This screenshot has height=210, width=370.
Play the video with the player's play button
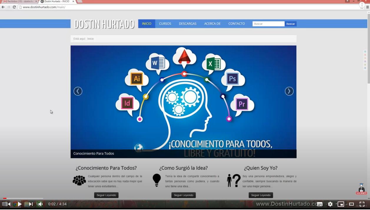click(x=20, y=204)
